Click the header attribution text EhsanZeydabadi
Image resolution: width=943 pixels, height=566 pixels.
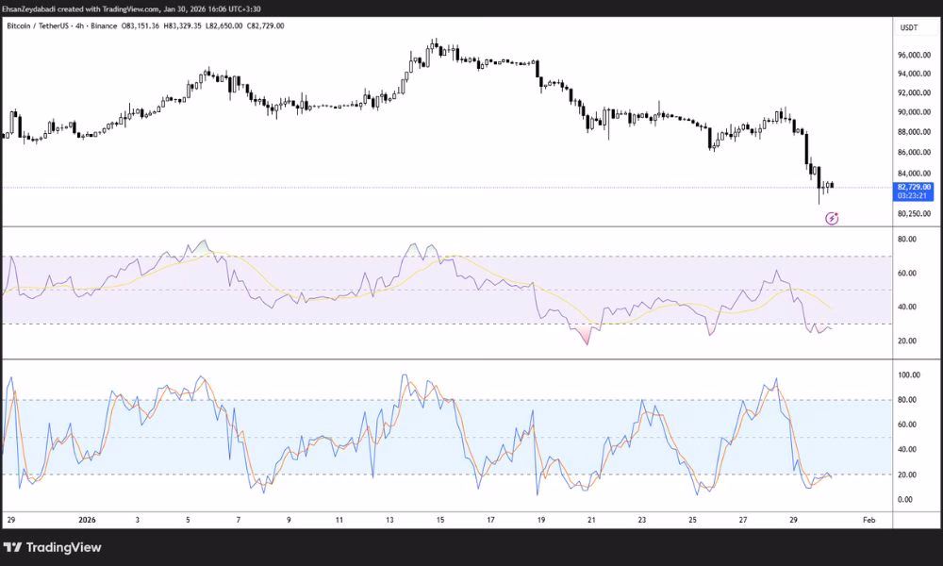pyautogui.click(x=32, y=8)
